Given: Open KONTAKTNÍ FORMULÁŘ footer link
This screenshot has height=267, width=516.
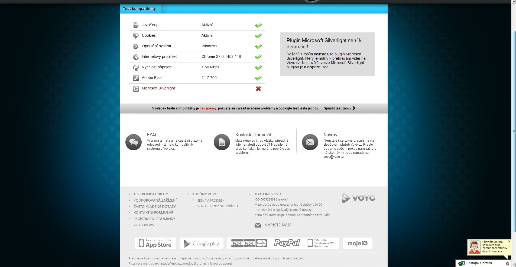Looking at the screenshot, I should 153,212.
